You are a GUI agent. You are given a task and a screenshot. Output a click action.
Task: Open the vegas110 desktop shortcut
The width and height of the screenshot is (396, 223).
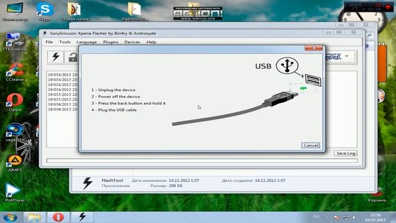15,133
